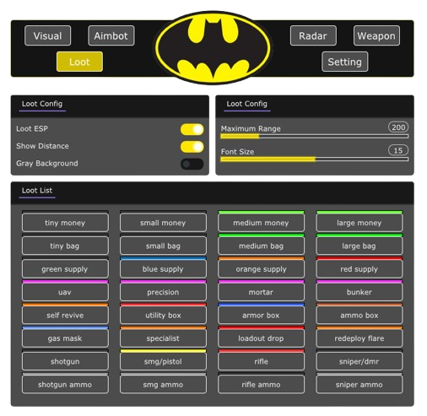Click the green color bar above medium money
The image size is (427, 416).
pos(261,212)
